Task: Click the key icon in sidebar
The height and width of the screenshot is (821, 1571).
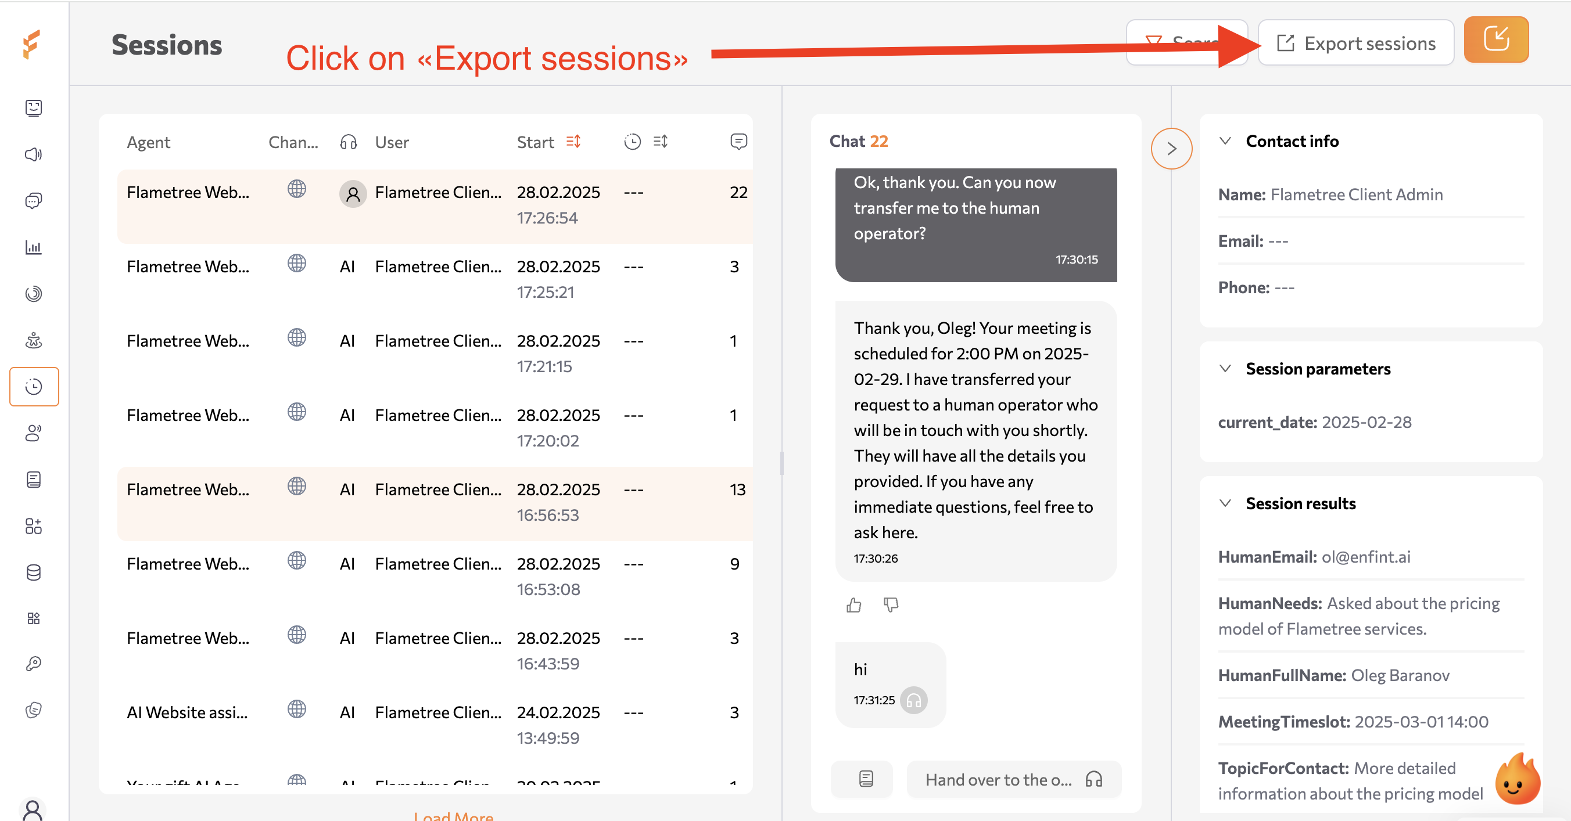Action: click(34, 664)
